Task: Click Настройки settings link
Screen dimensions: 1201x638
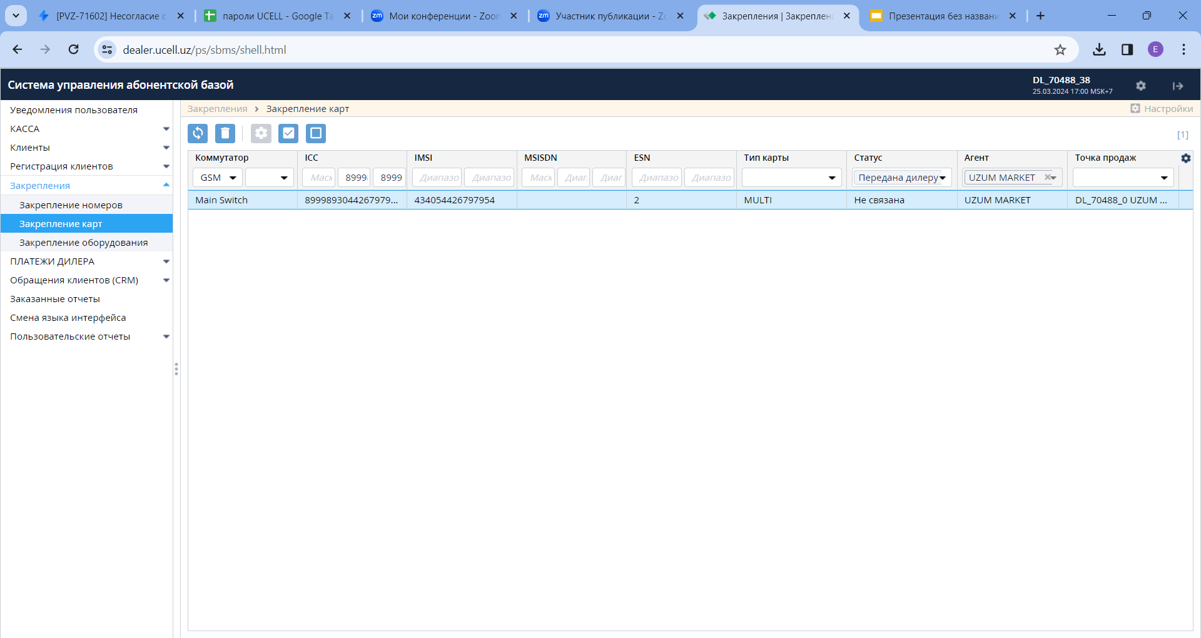Action: pyautogui.click(x=1162, y=109)
